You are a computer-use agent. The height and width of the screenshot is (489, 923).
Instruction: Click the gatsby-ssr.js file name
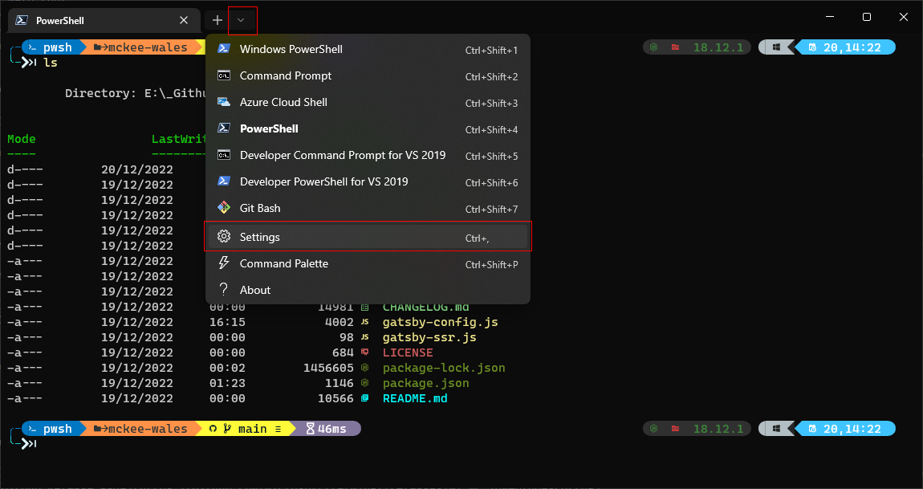(x=429, y=337)
